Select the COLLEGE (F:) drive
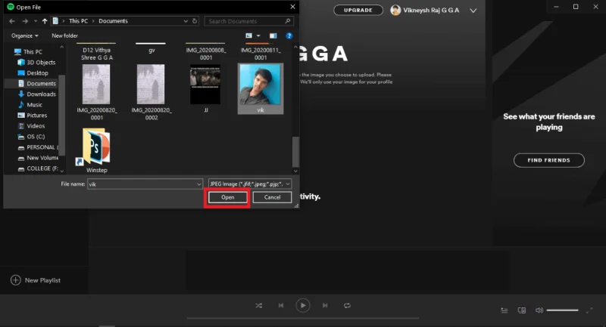The image size is (606, 327). point(38,168)
